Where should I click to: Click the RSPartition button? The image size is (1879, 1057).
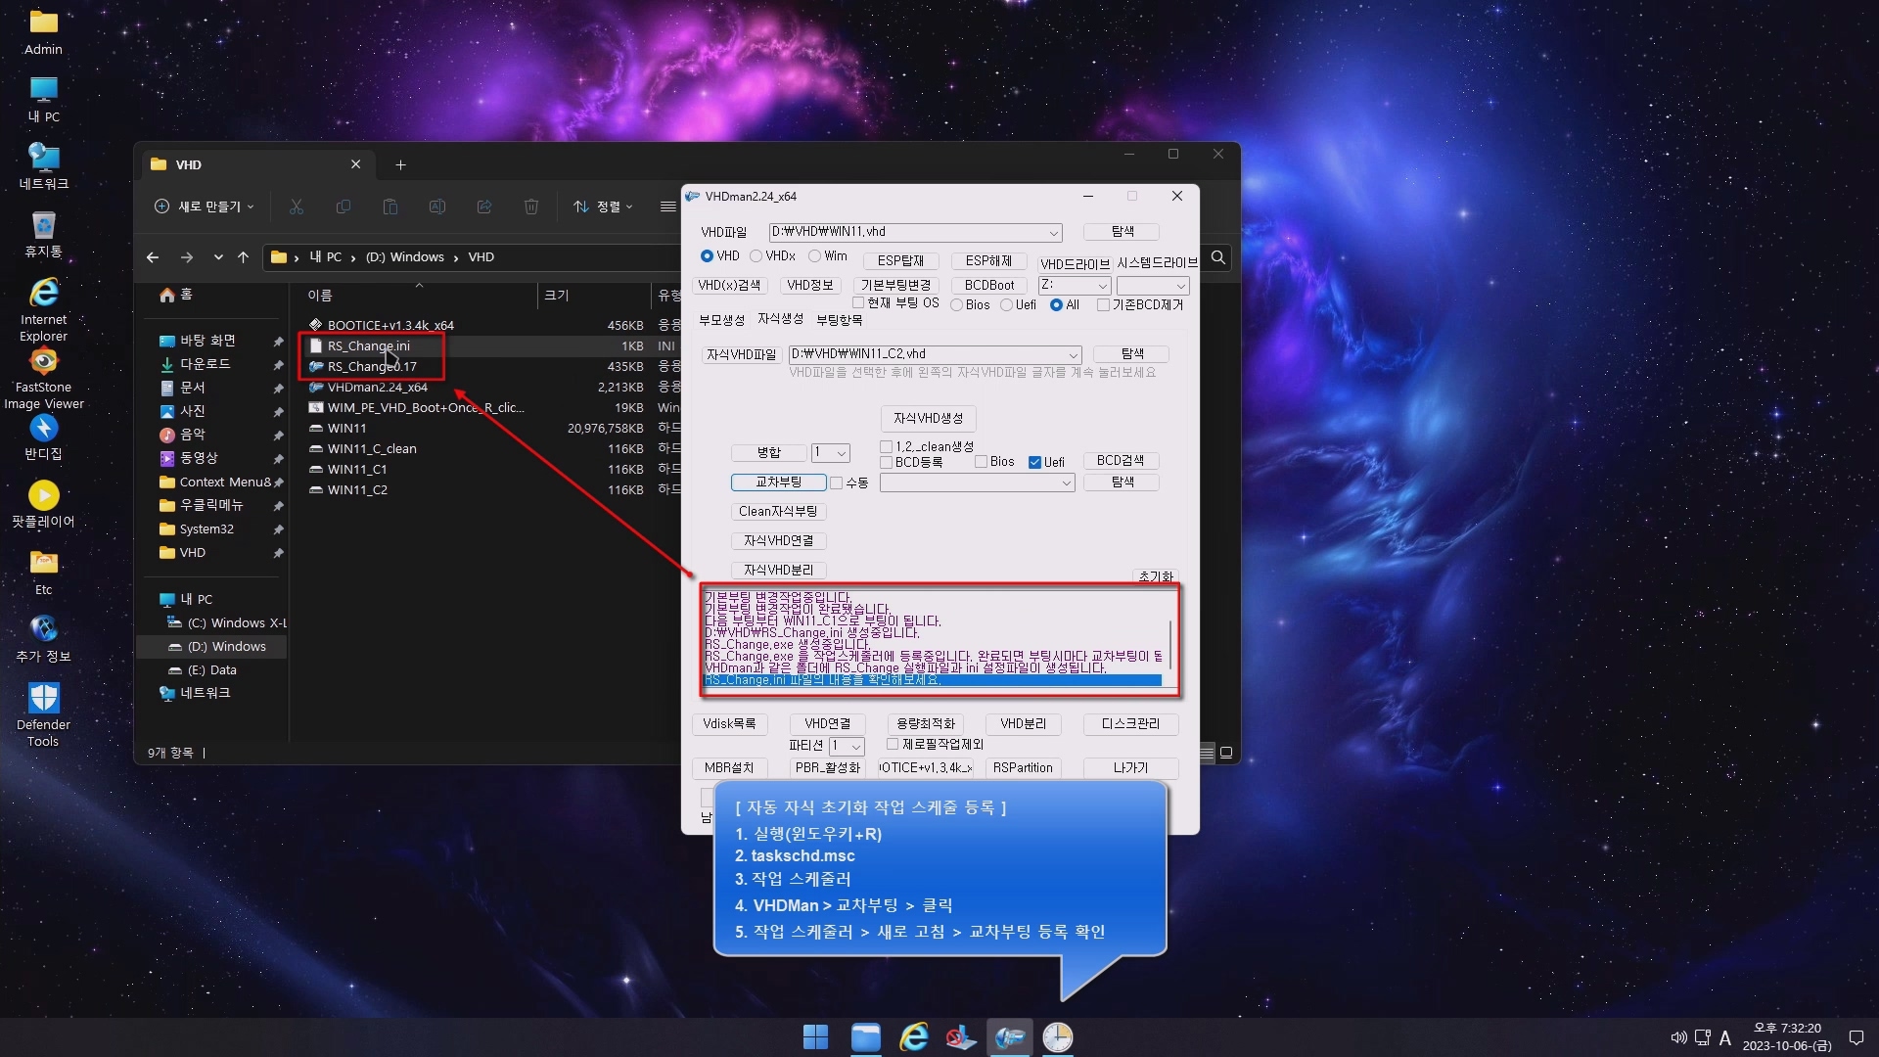[1023, 768]
